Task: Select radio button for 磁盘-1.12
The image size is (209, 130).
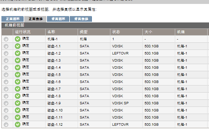Action: (6, 125)
